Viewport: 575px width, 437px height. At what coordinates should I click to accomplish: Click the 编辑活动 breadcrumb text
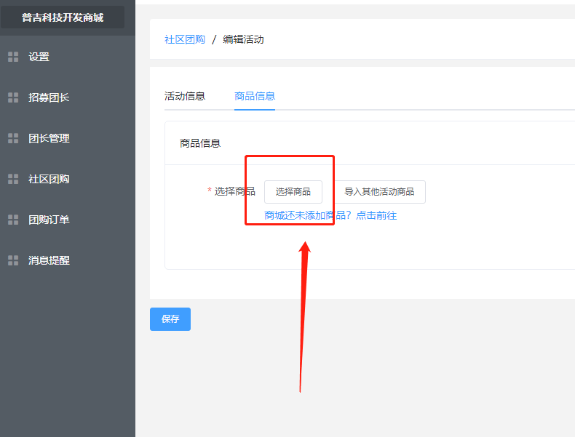click(x=243, y=39)
